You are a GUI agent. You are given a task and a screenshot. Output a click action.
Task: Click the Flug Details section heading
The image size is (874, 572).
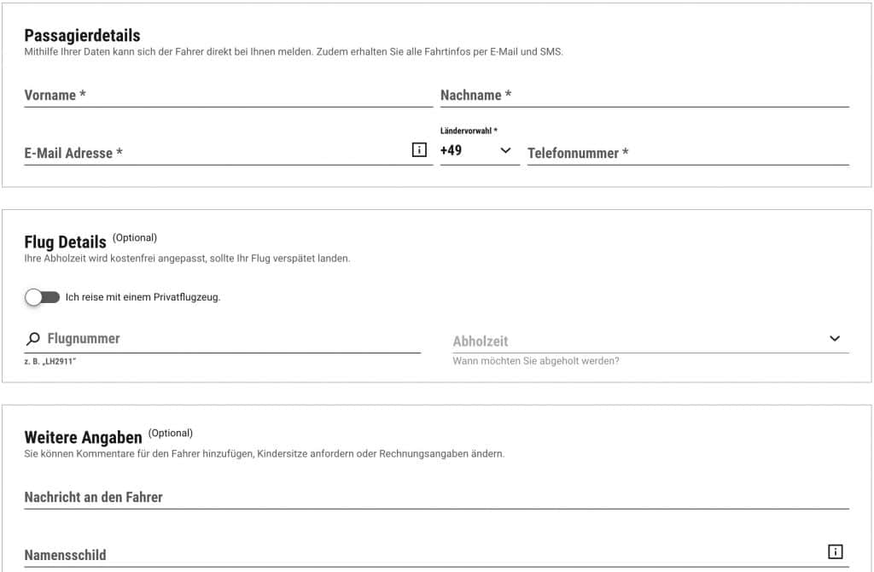pyautogui.click(x=66, y=242)
